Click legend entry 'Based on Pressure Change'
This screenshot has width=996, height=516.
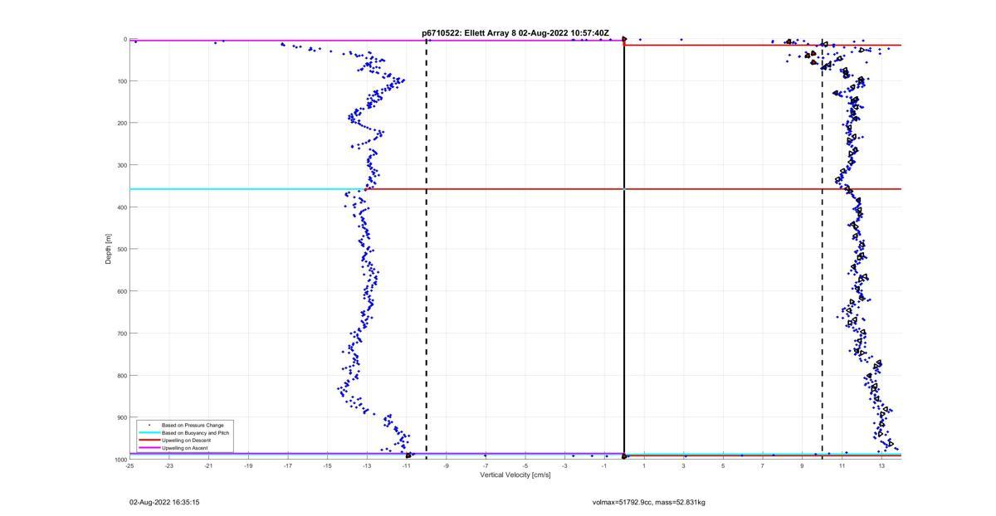(x=193, y=426)
